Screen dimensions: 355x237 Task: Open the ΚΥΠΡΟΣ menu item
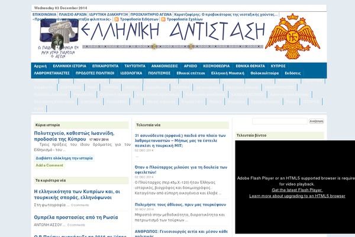(278, 66)
